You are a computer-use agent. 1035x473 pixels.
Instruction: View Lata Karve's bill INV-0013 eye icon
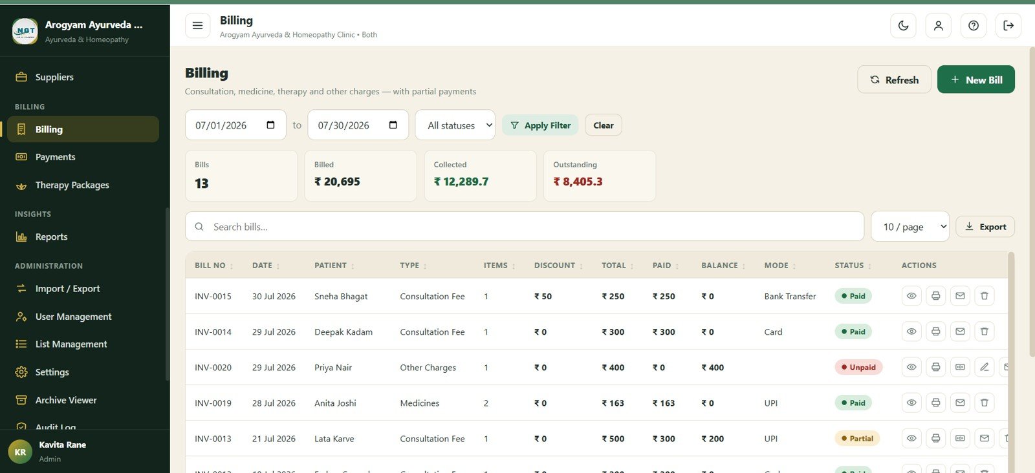pos(911,438)
